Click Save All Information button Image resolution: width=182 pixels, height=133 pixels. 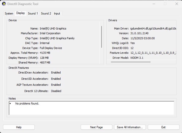(x=130, y=127)
